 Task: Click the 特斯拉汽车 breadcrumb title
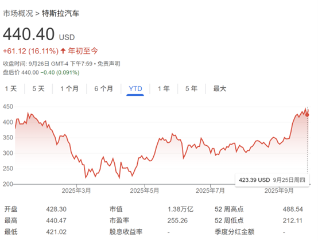[x=60, y=13]
